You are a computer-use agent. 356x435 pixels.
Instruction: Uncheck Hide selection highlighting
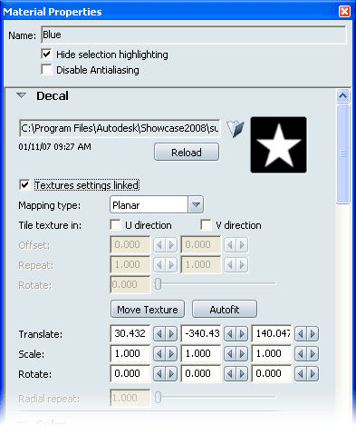tap(46, 54)
